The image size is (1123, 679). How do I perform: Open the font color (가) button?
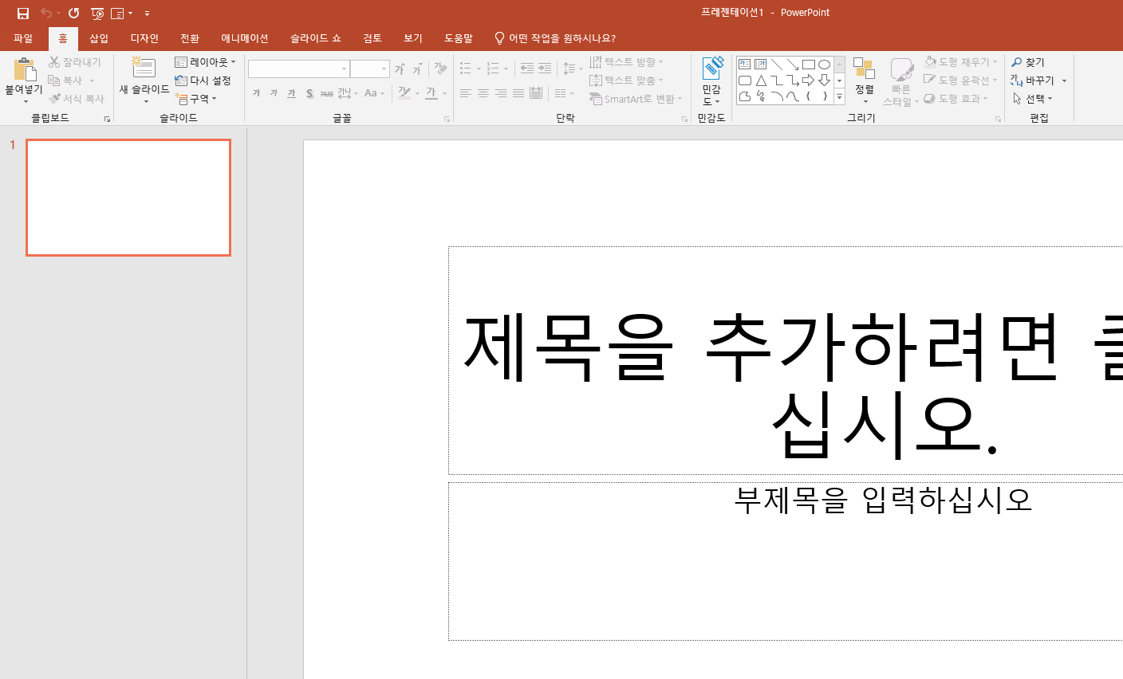tap(431, 93)
